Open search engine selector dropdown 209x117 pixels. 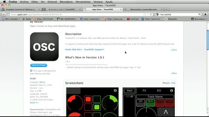(157, 14)
